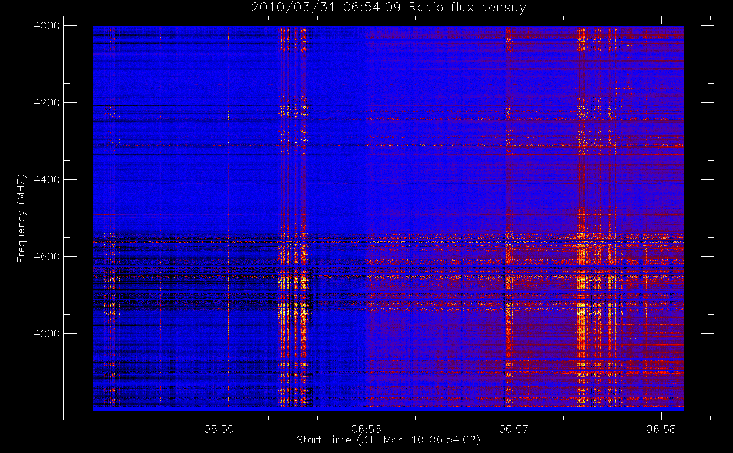This screenshot has height=453, width=733.
Task: Click the 06:55 time tick label
Action: pyautogui.click(x=219, y=429)
